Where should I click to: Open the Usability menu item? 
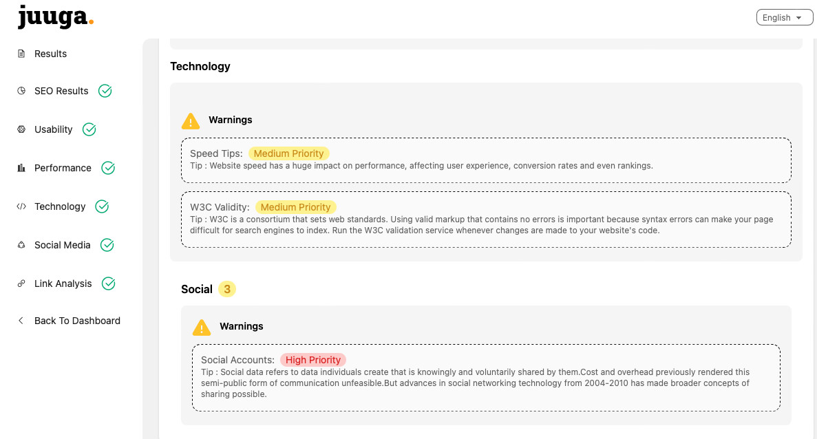point(54,129)
